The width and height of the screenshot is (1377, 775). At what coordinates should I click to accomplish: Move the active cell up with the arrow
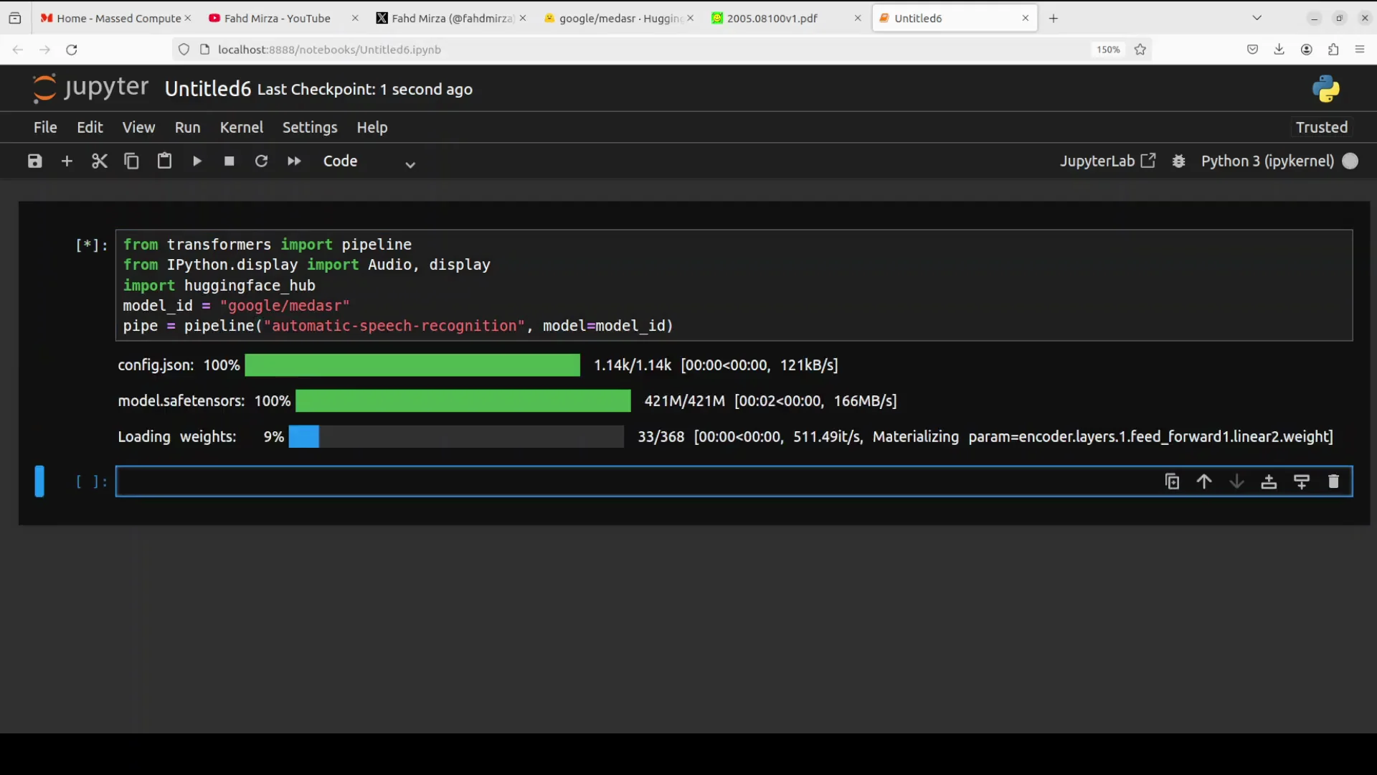click(x=1204, y=482)
